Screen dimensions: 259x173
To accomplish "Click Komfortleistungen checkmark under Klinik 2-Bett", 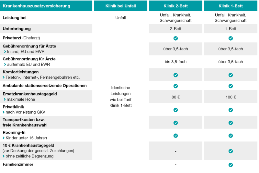I will (x=175, y=75).
